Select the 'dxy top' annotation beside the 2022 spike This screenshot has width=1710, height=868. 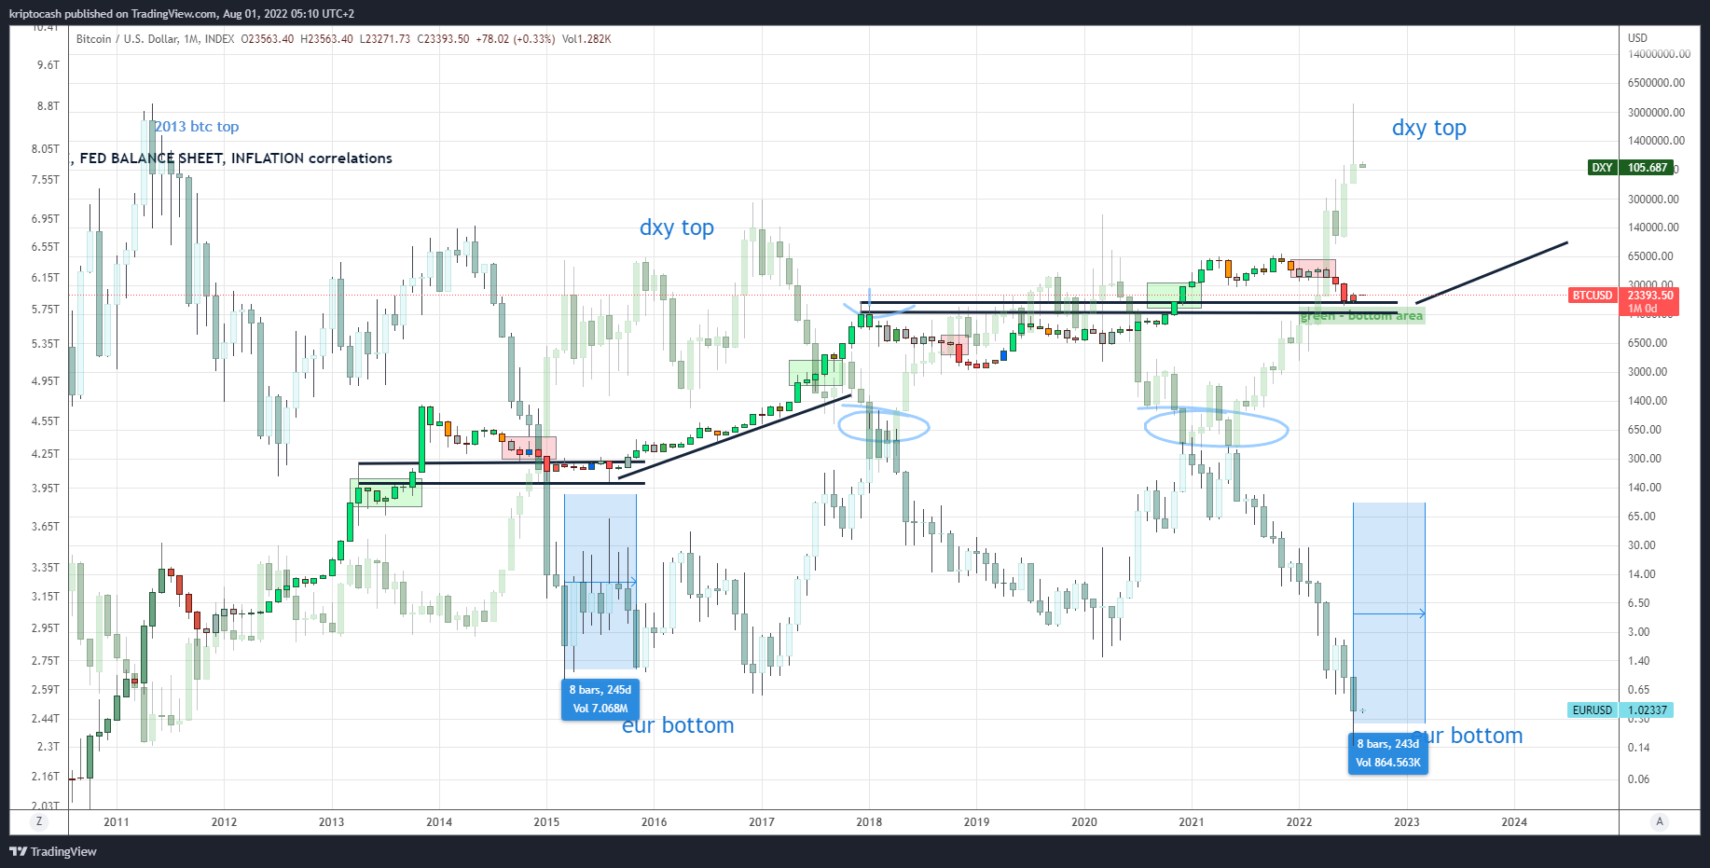1429,128
